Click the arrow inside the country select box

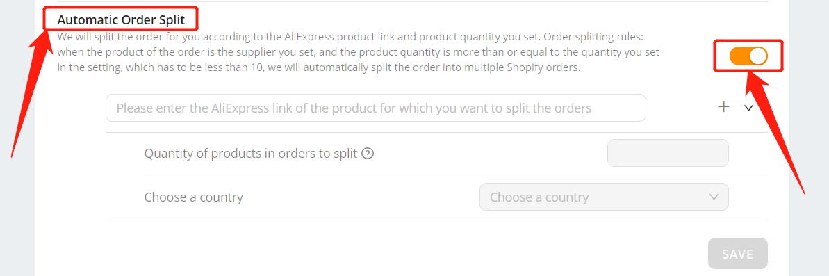pos(714,197)
